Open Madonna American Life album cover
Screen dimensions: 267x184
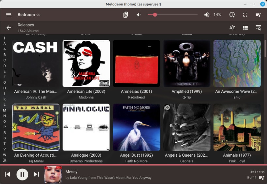pyautogui.click(x=86, y=64)
